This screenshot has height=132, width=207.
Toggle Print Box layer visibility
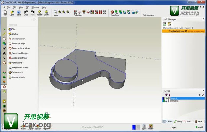coord(166,101)
